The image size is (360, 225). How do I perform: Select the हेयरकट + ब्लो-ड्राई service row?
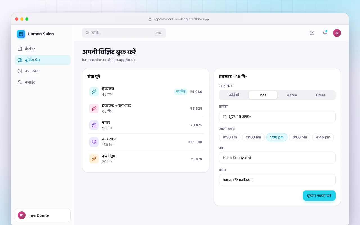pos(146,108)
